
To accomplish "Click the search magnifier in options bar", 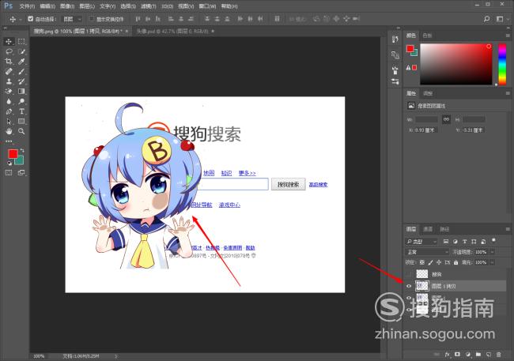I will click(x=487, y=19).
